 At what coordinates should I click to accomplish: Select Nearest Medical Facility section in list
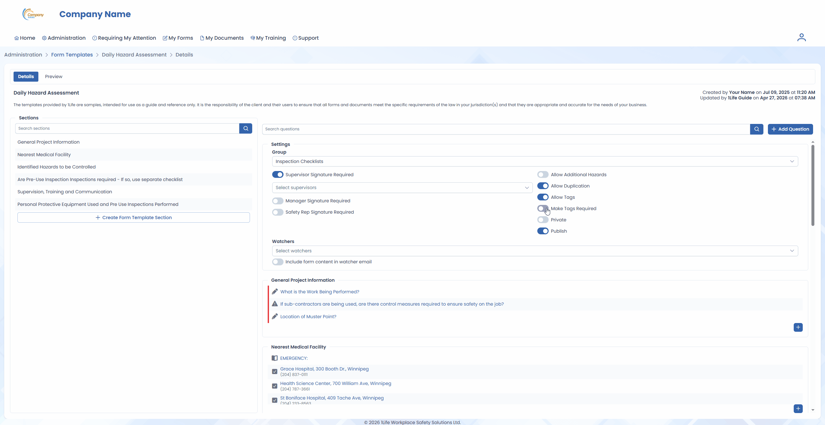134,155
